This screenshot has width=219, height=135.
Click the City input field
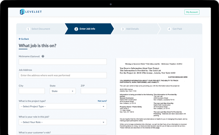coord(32,91)
